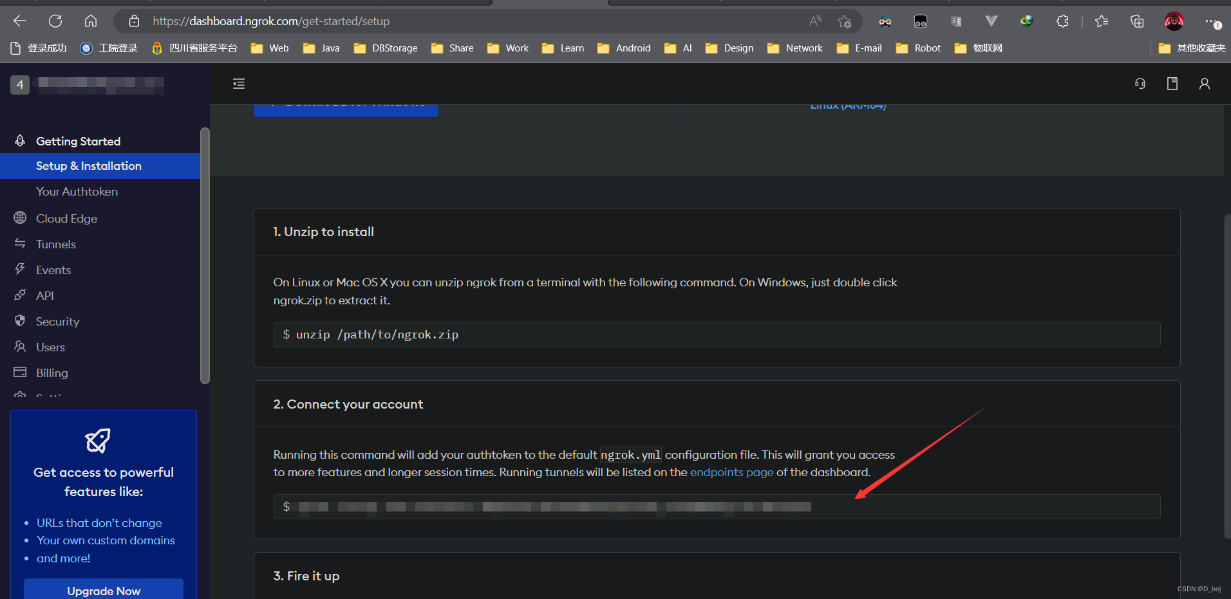Image resolution: width=1231 pixels, height=599 pixels.
Task: Open the DBStorage bookmarks folder
Action: click(x=386, y=48)
